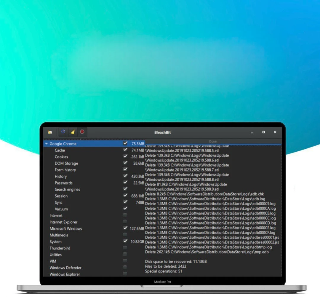Select the VIM tree item
Image resolution: width=320 pixels, height=298 pixels.
(x=53, y=261)
